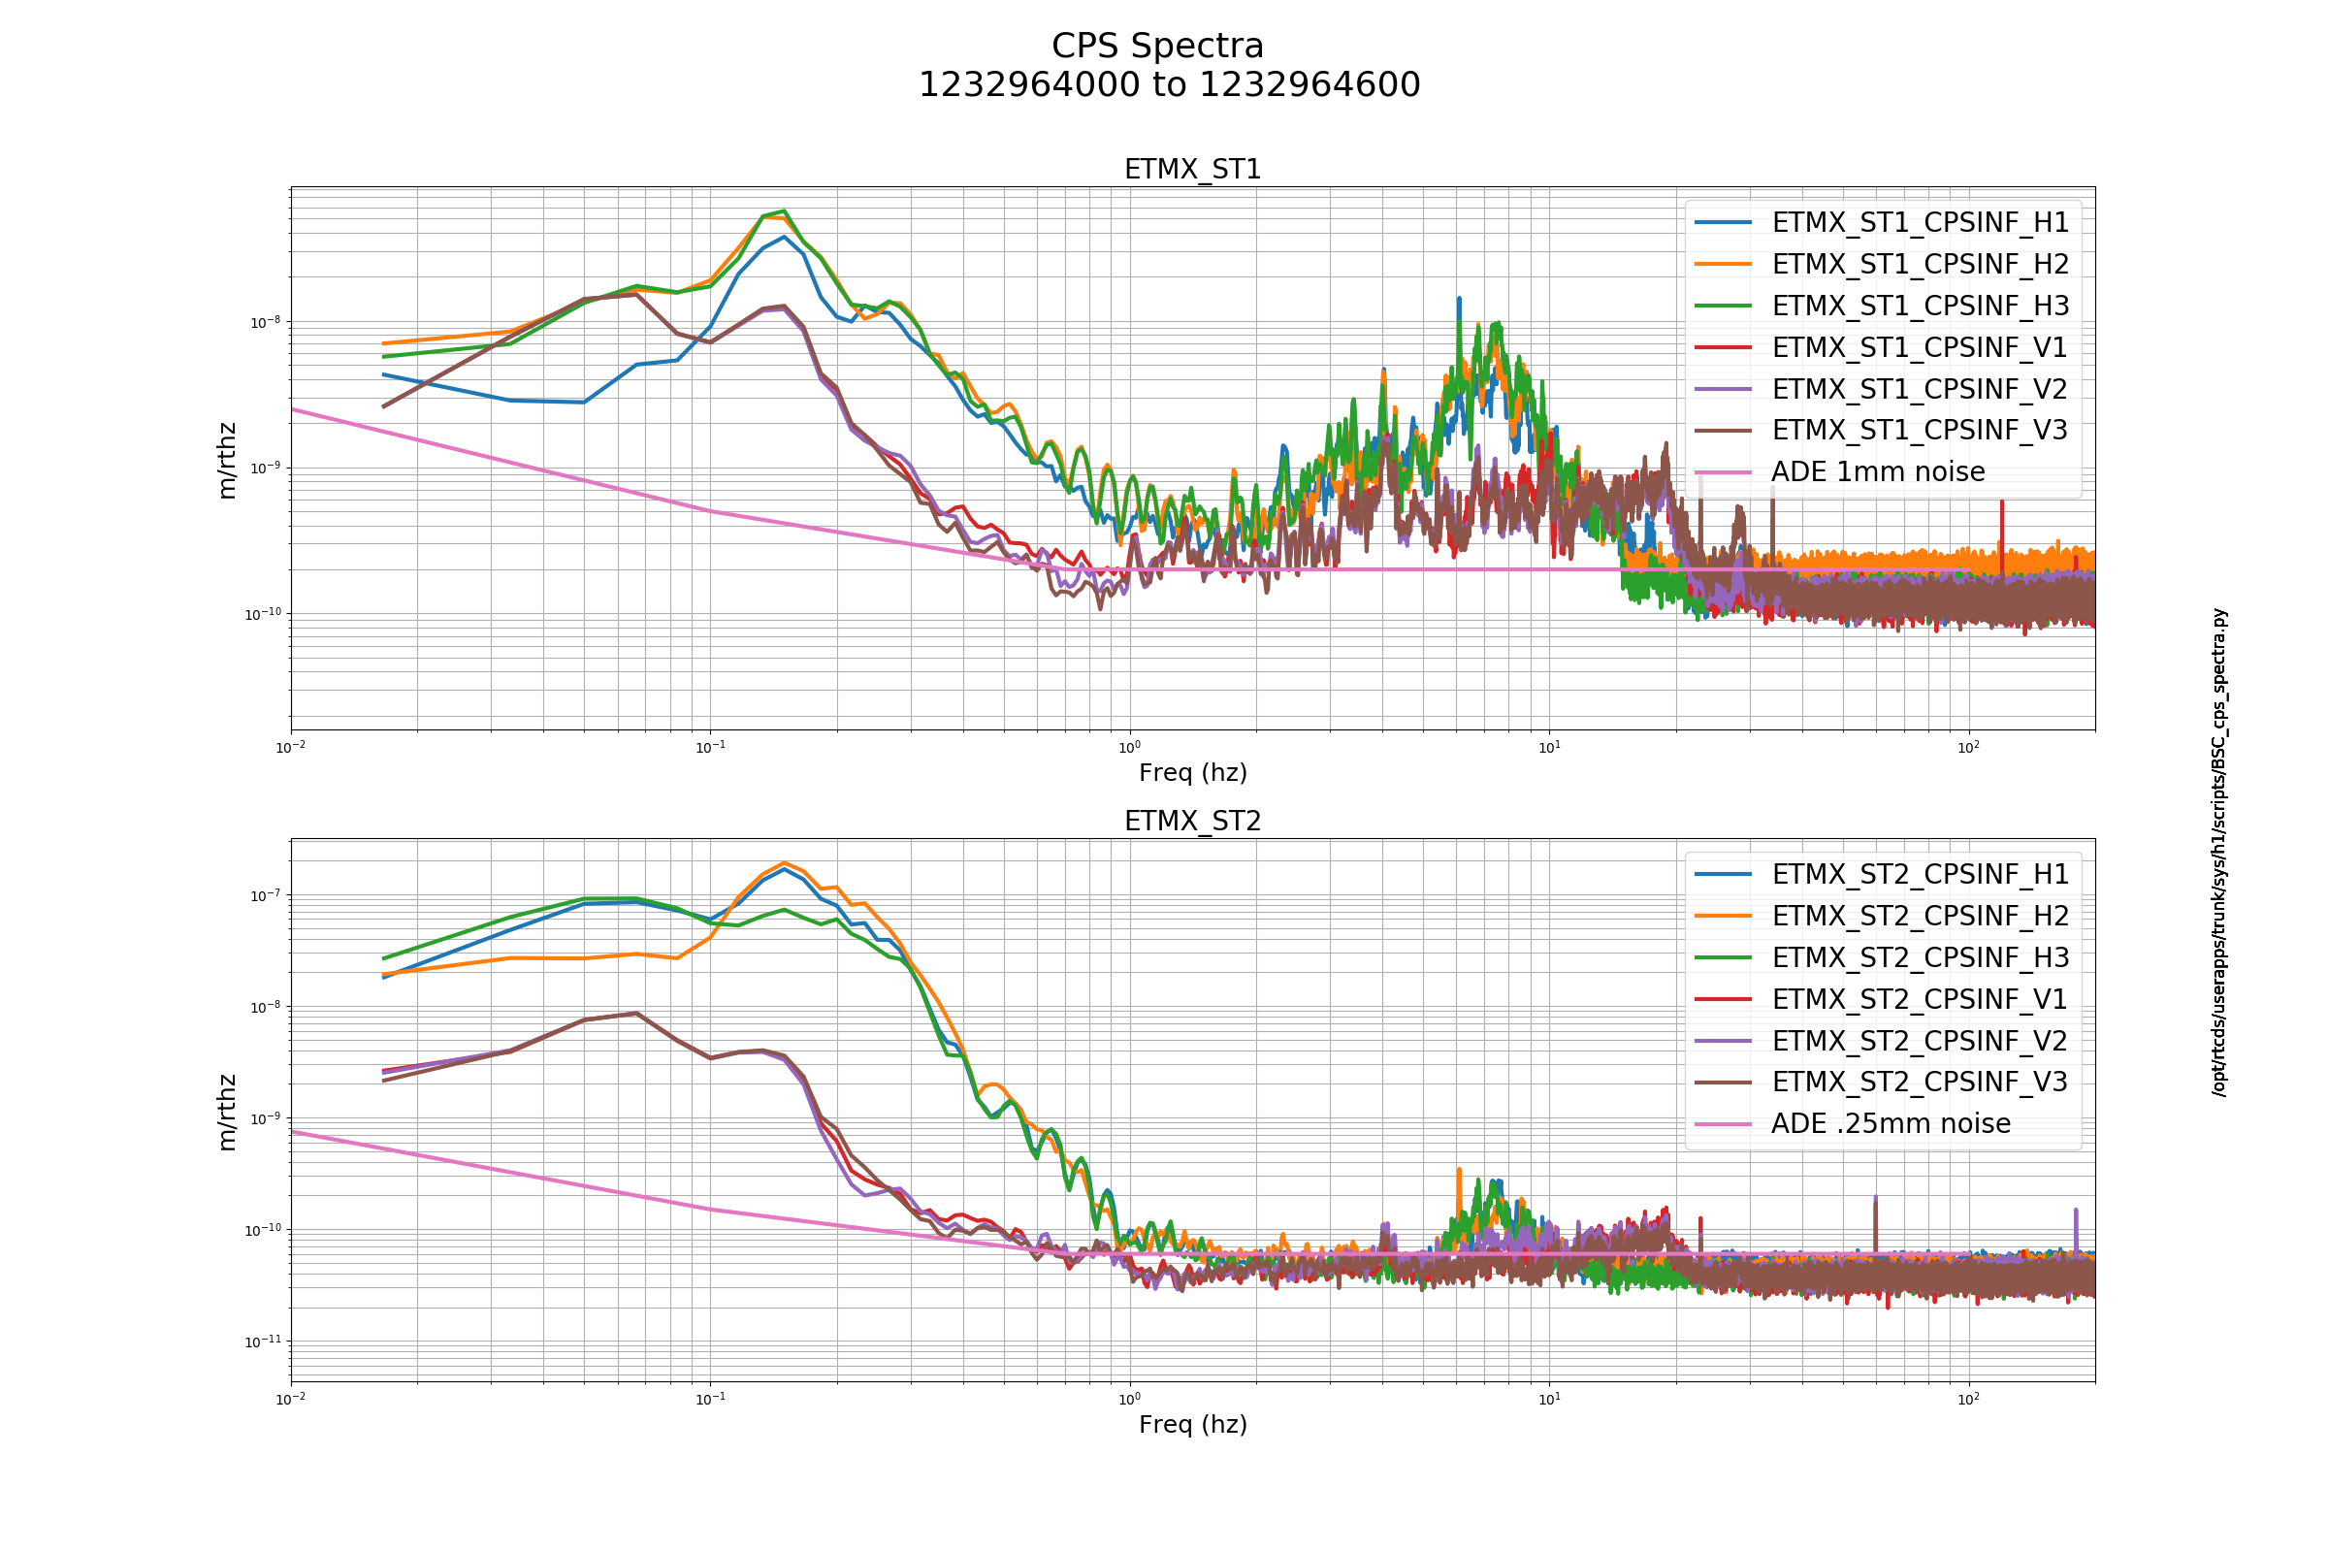Click the green line swatch for ETMX_ST2_CPSINF_H3
The width and height of the screenshot is (2328, 1552).
[1724, 958]
